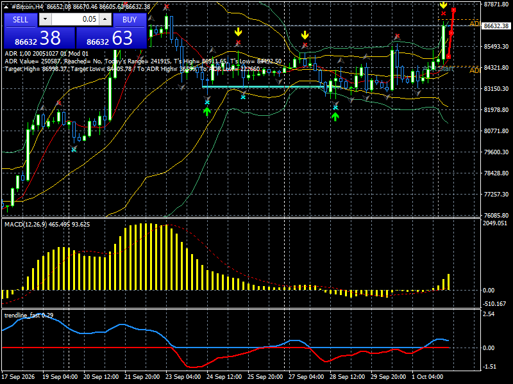Click the MACD scale value -510.167
This screenshot has height=384, width=513.
point(494,304)
